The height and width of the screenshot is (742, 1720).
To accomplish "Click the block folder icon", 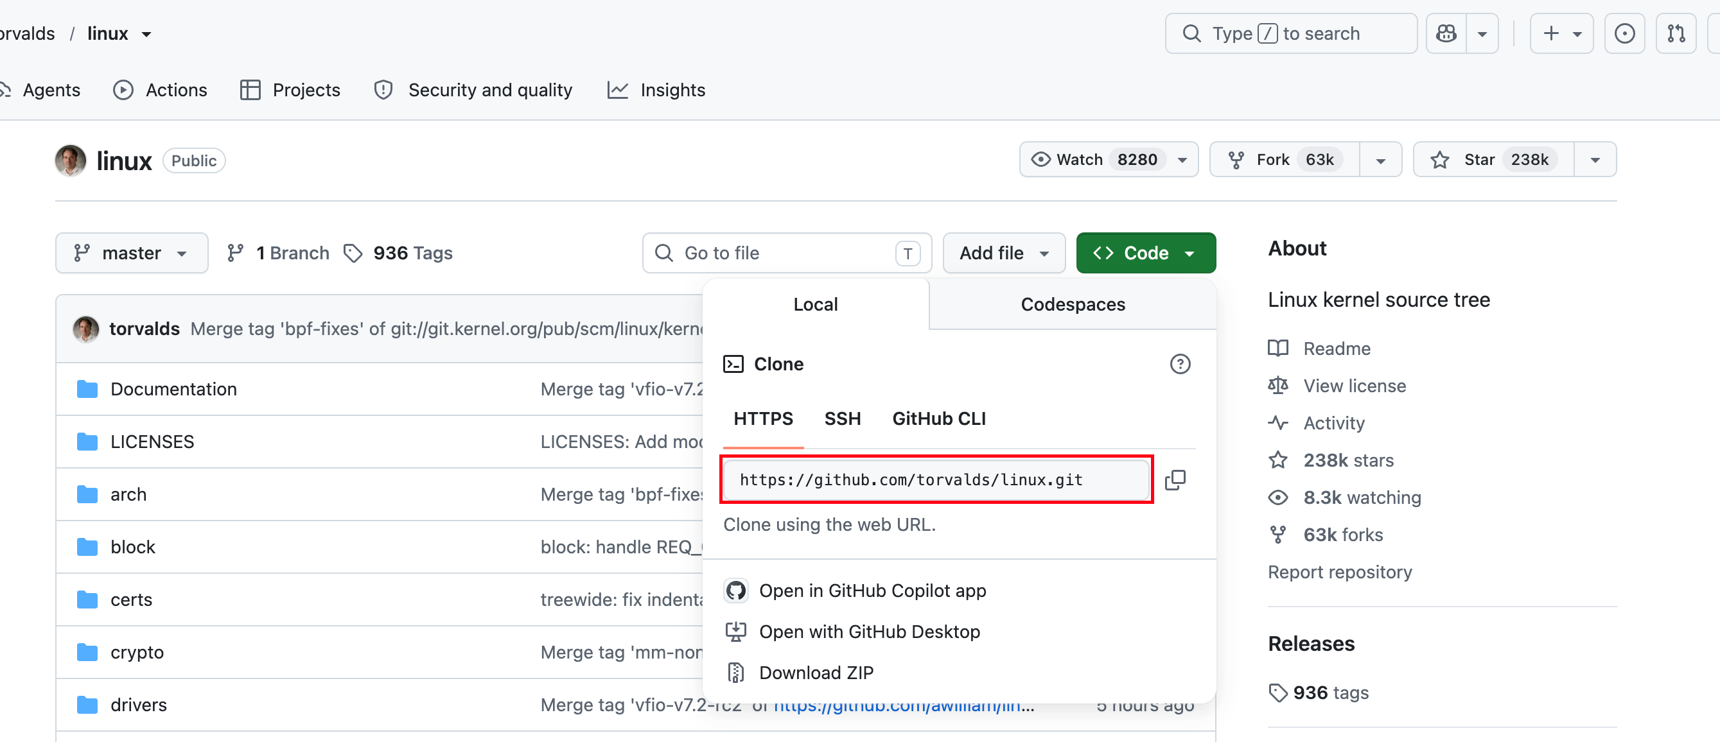I will (x=87, y=547).
